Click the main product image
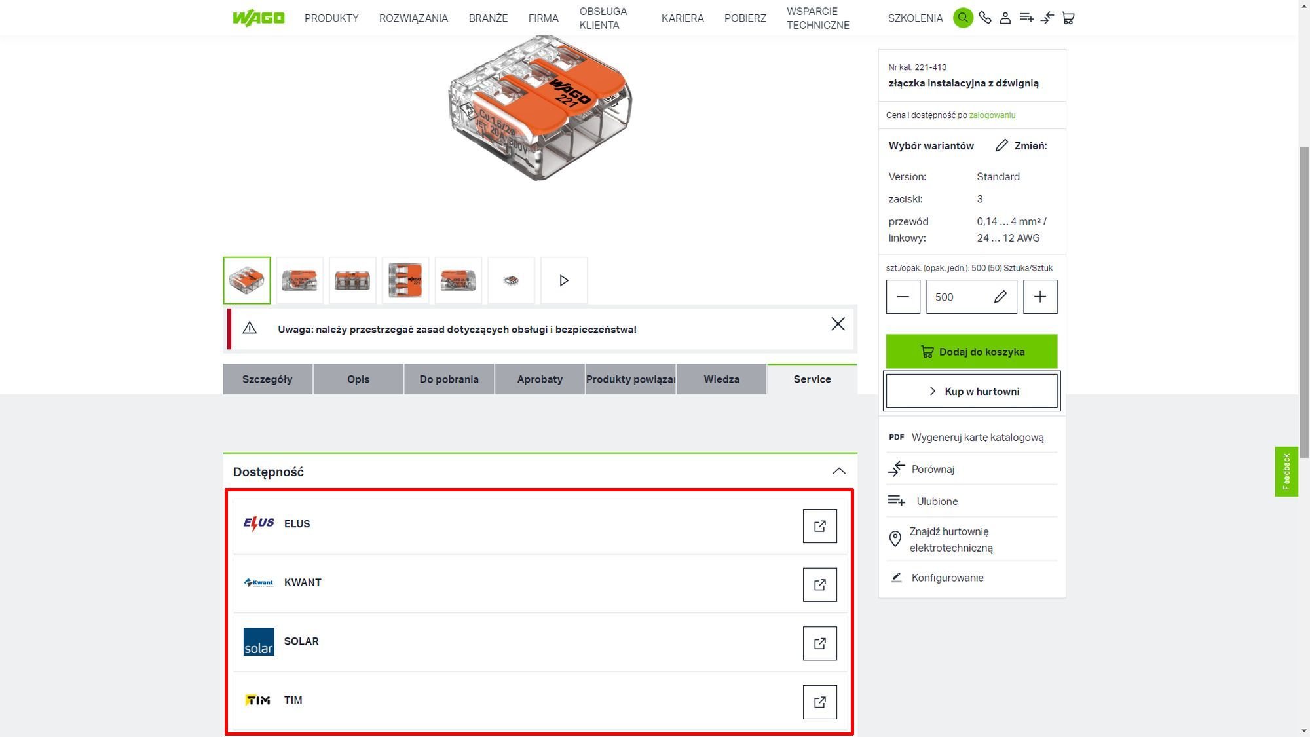1310x737 pixels. (540, 108)
